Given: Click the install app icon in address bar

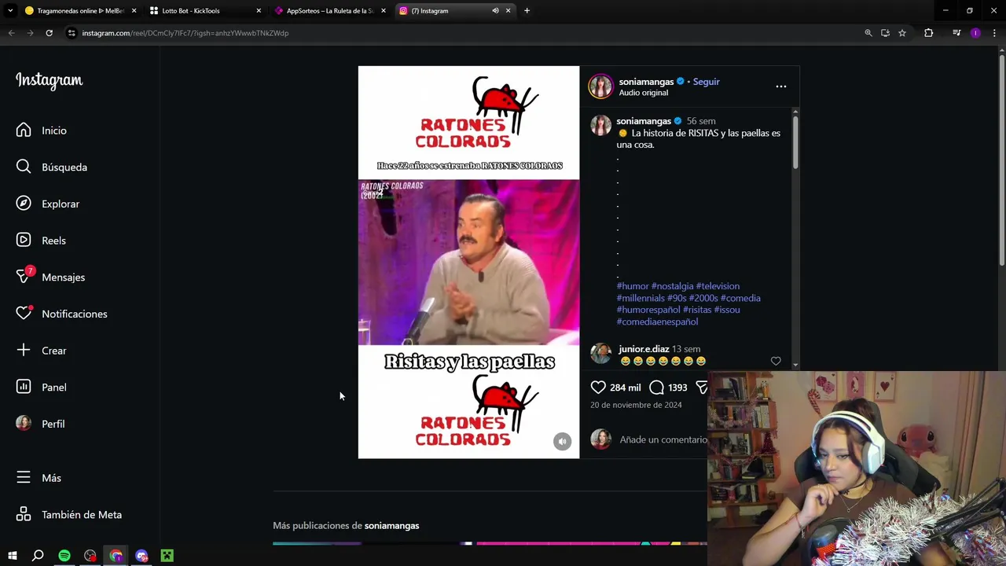Looking at the screenshot, I should coord(885,33).
